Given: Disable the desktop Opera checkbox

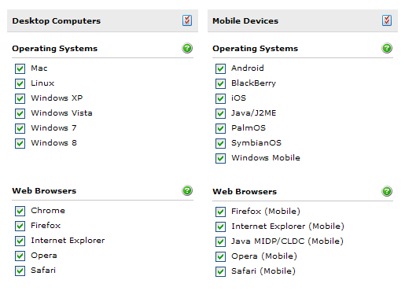Looking at the screenshot, I should 20,256.
